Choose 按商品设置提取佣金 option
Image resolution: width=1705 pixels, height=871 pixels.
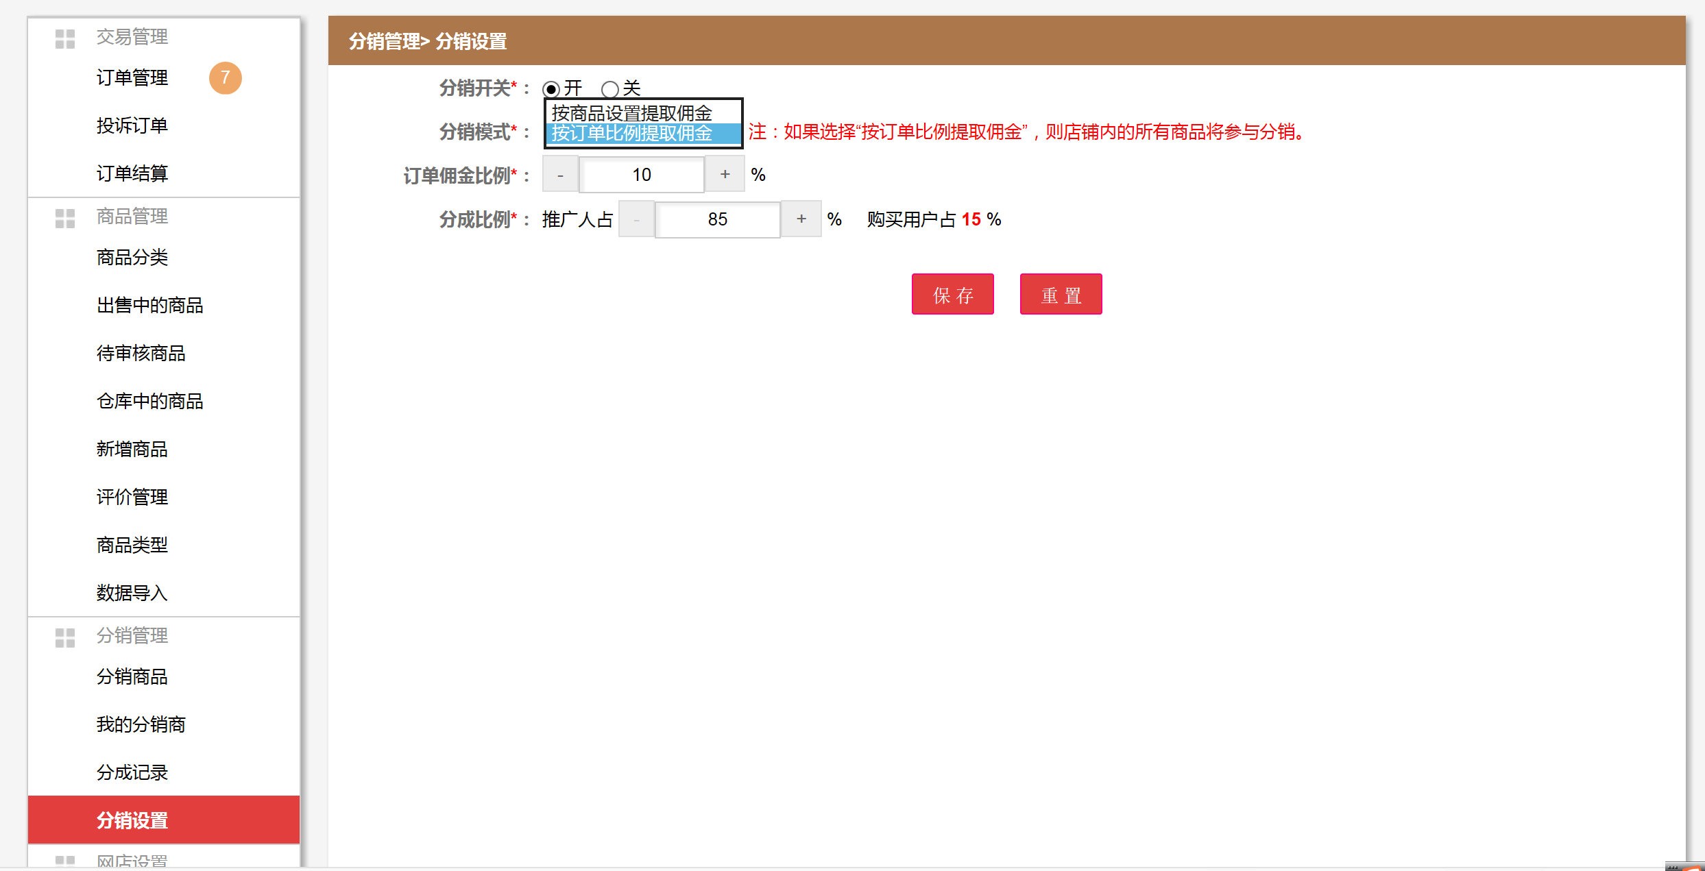click(632, 112)
